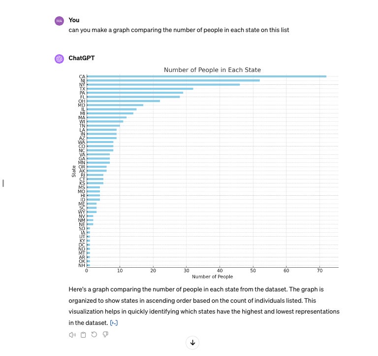Click the thumbs down feedback icon
This screenshot has width=378, height=356.
pyautogui.click(x=105, y=335)
